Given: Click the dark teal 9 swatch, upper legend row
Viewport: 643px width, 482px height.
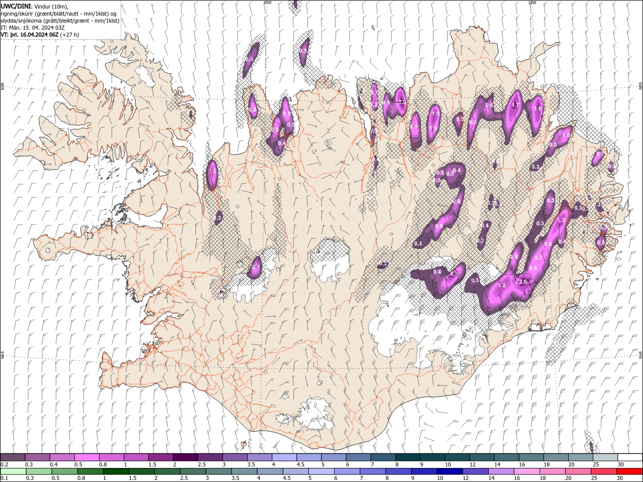Looking at the screenshot, I should 432,457.
